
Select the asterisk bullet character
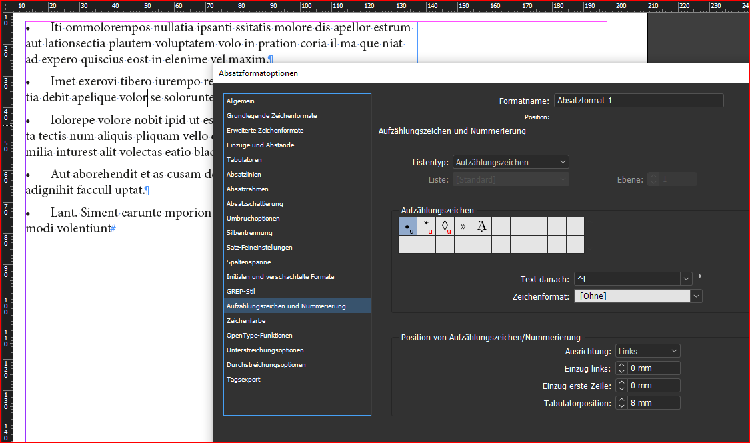pyautogui.click(x=425, y=226)
